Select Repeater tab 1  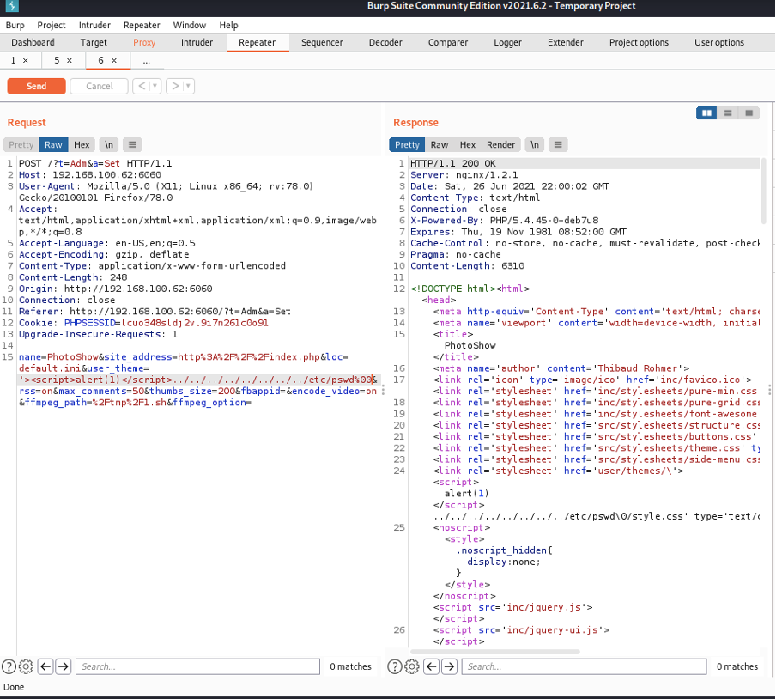coord(14,60)
